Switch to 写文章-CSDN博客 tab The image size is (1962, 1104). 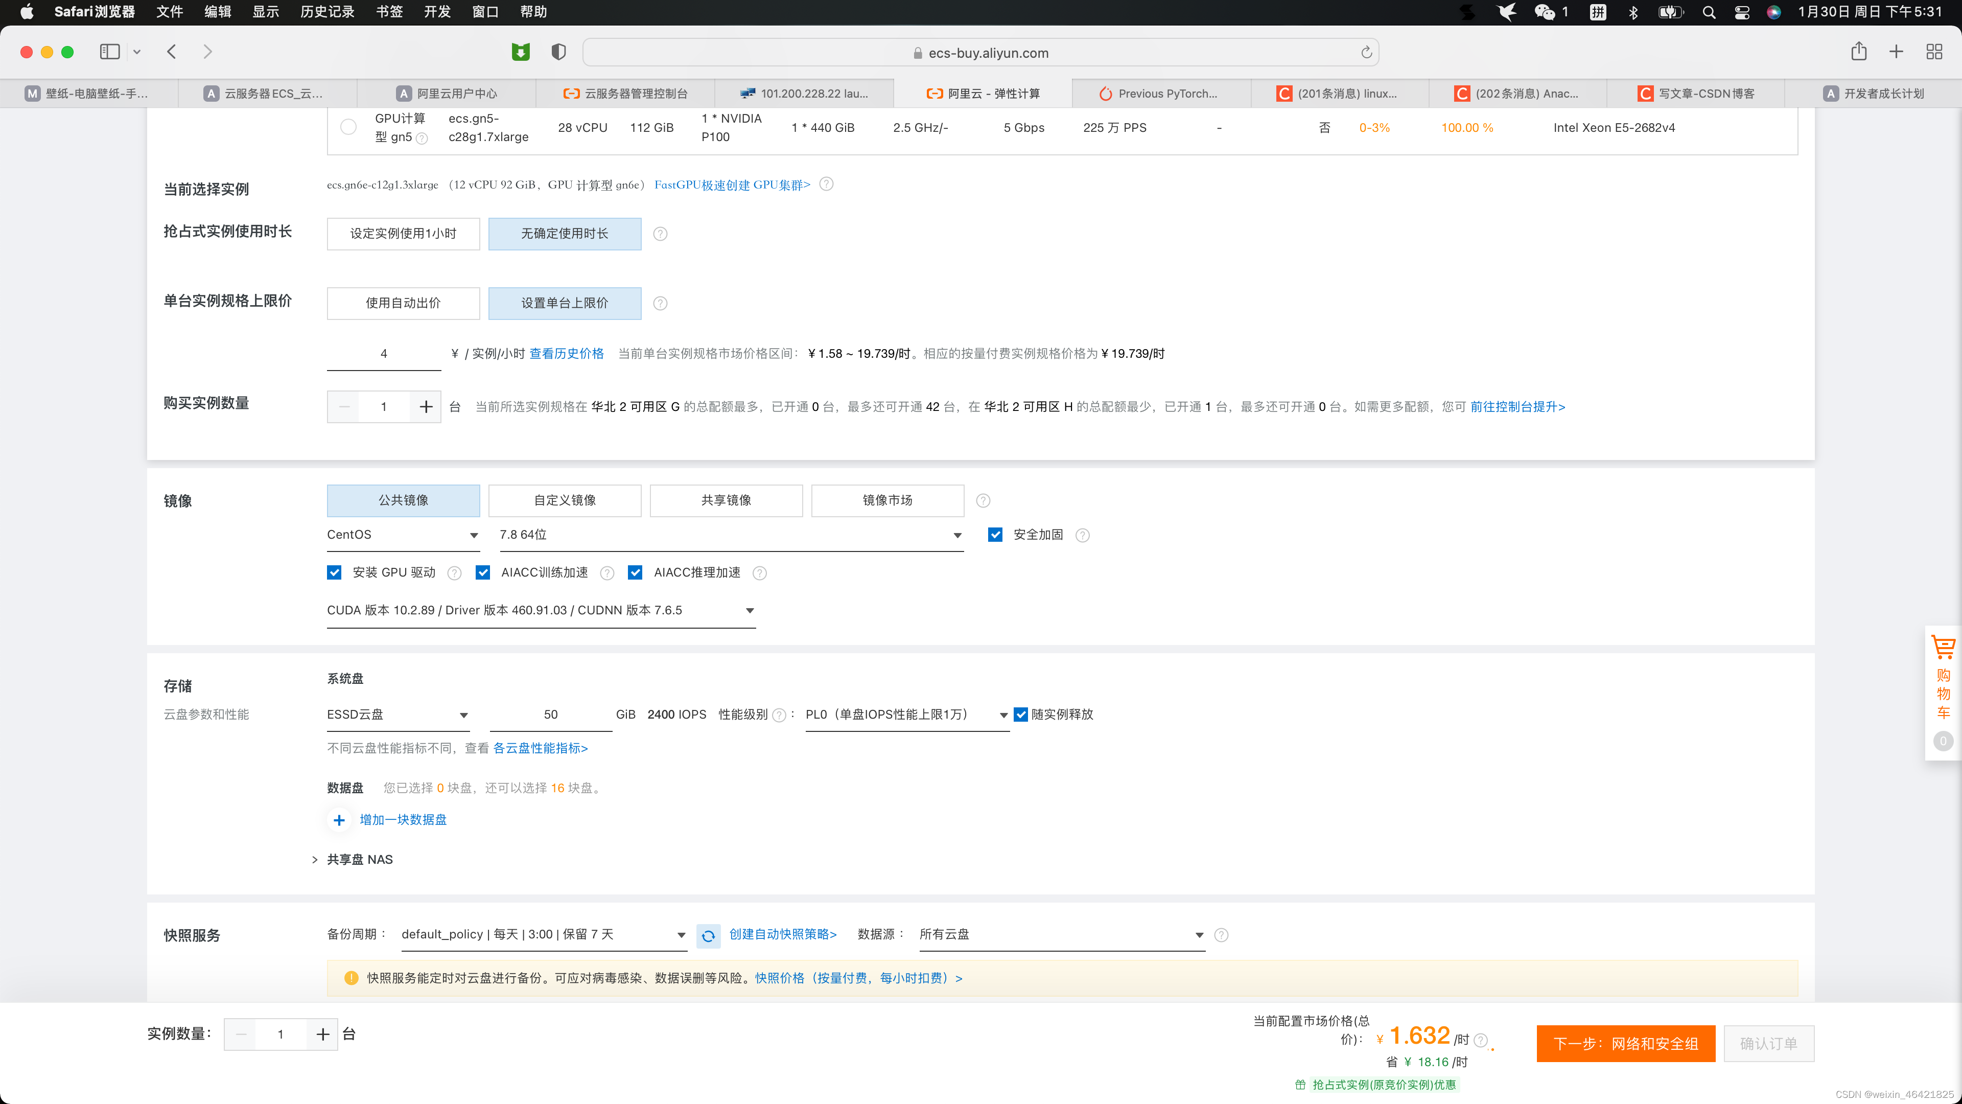click(1696, 93)
